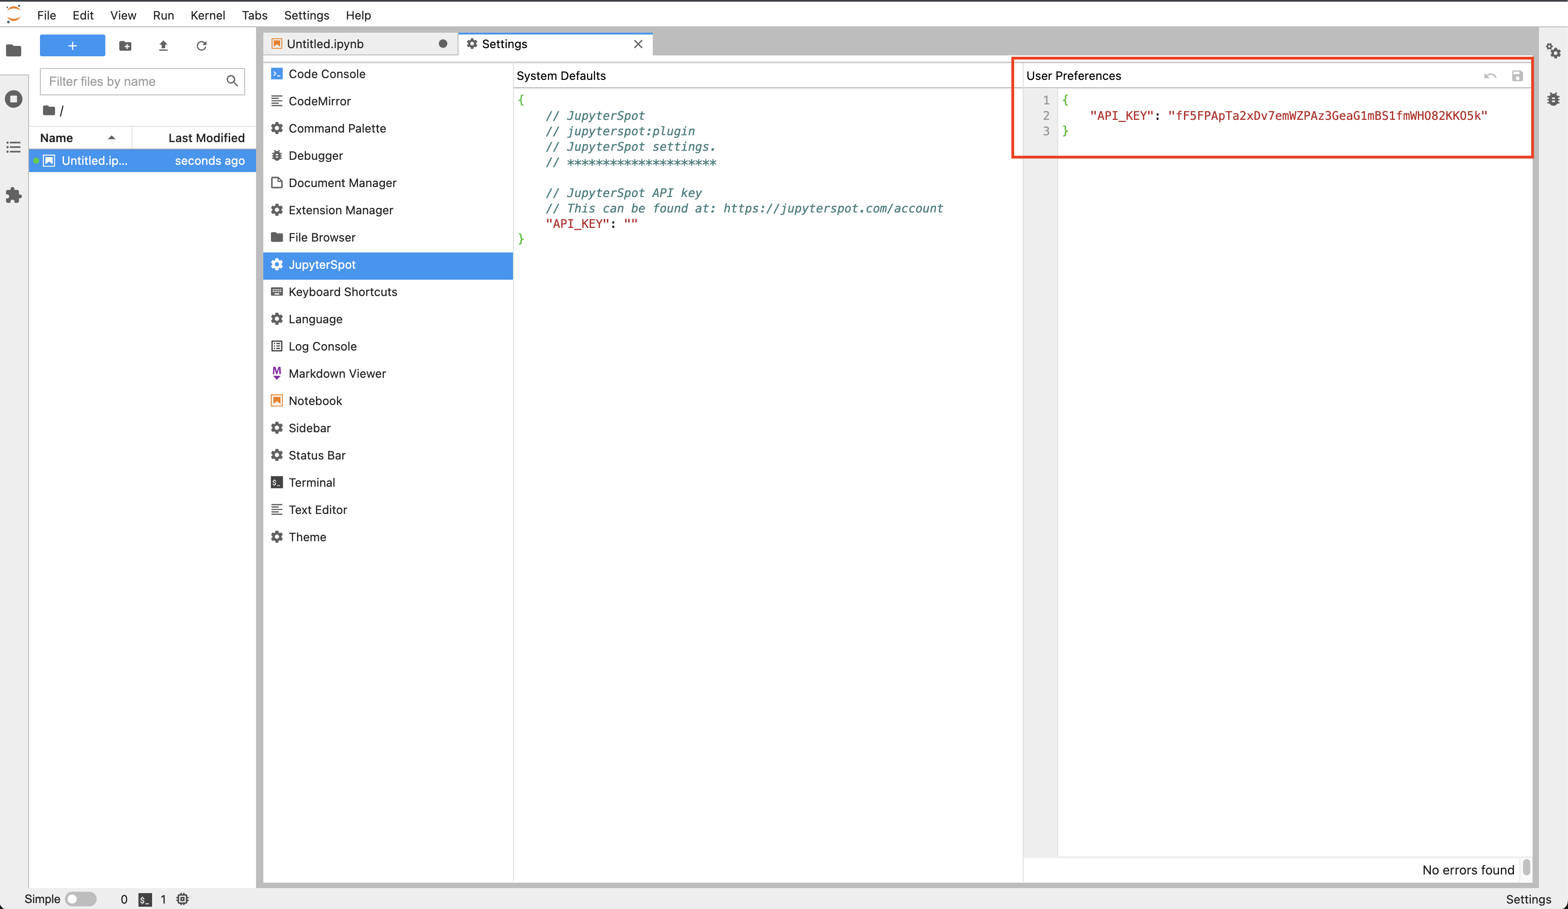Image resolution: width=1568 pixels, height=909 pixels.
Task: Click the file filter search icon
Action: tap(232, 81)
